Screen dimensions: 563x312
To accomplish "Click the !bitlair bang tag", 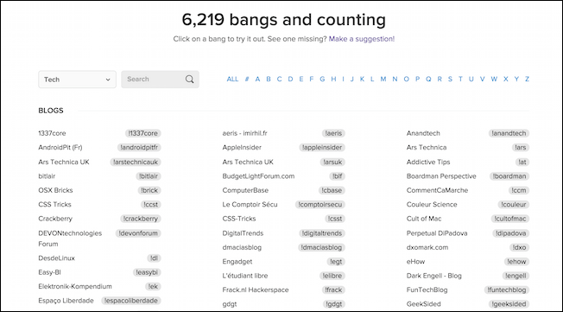I will pyautogui.click(x=149, y=176).
